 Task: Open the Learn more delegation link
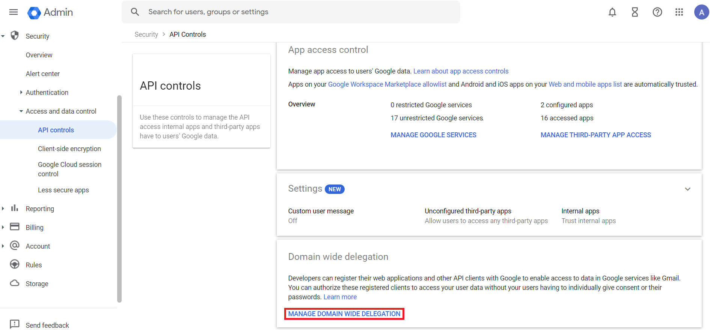tap(340, 297)
